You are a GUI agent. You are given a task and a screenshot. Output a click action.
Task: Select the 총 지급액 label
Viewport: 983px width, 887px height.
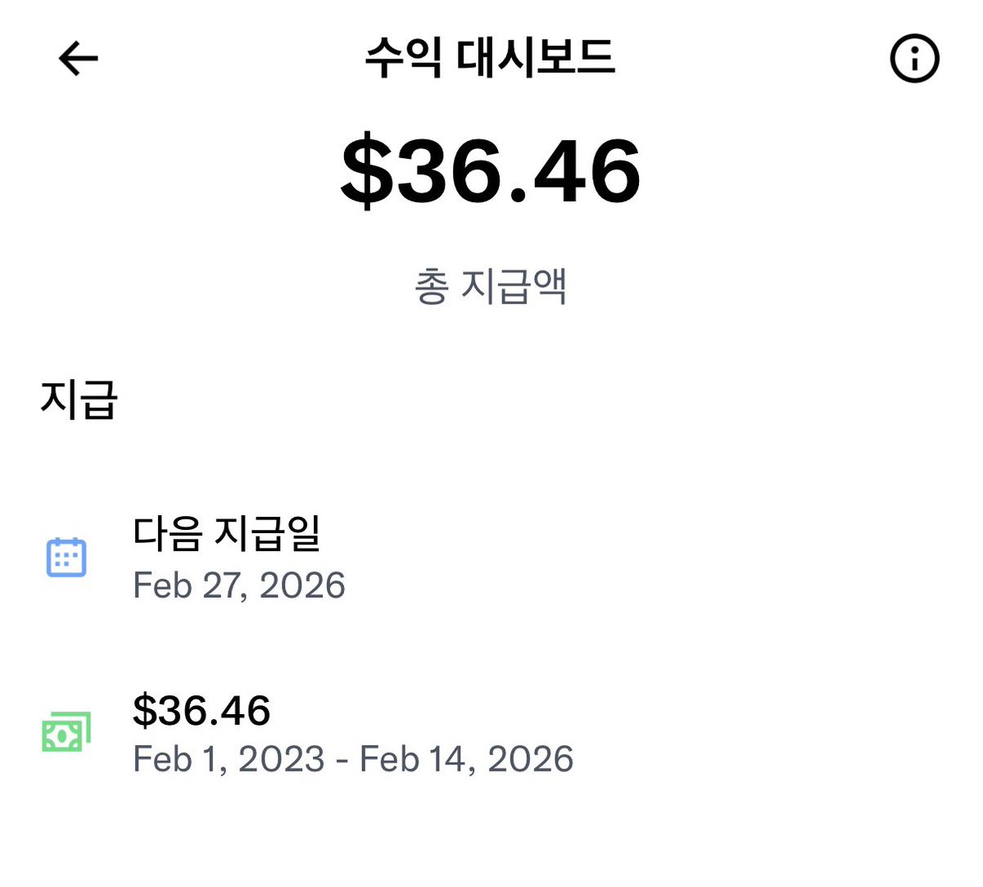coord(490,286)
